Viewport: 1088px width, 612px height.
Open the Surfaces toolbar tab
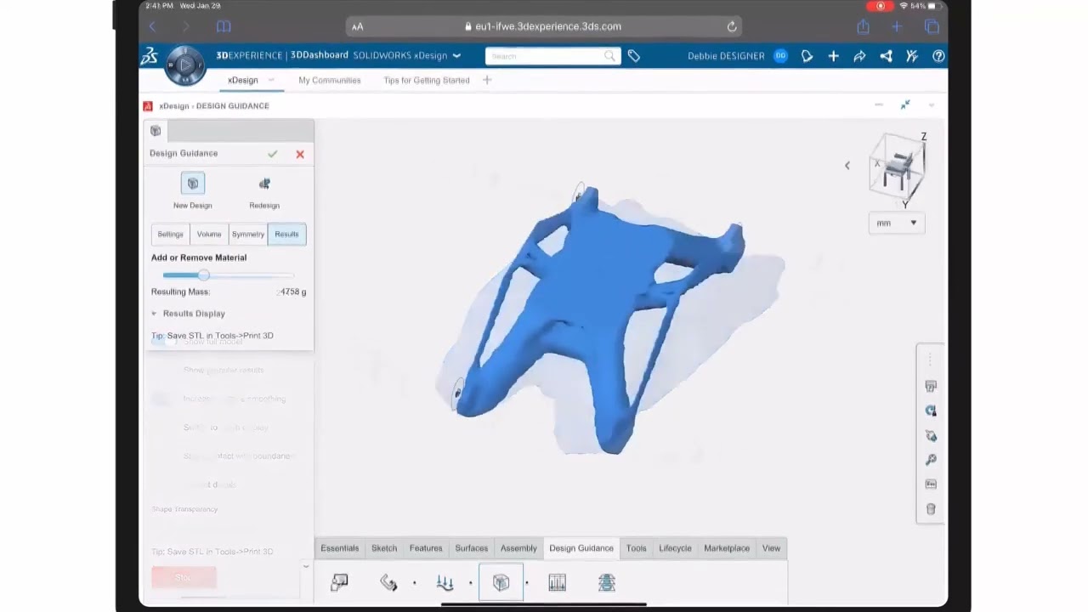(472, 548)
